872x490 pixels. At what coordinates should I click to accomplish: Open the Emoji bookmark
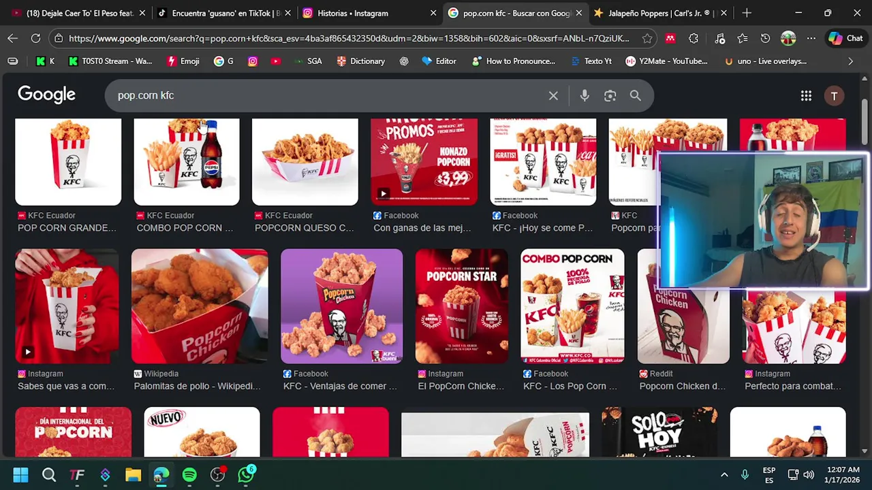(x=183, y=61)
